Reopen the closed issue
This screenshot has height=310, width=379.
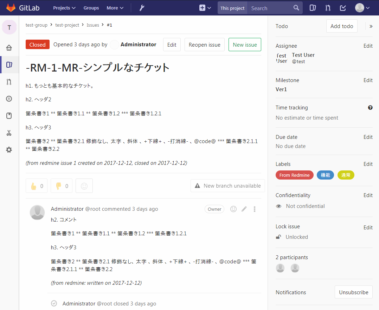pos(204,45)
